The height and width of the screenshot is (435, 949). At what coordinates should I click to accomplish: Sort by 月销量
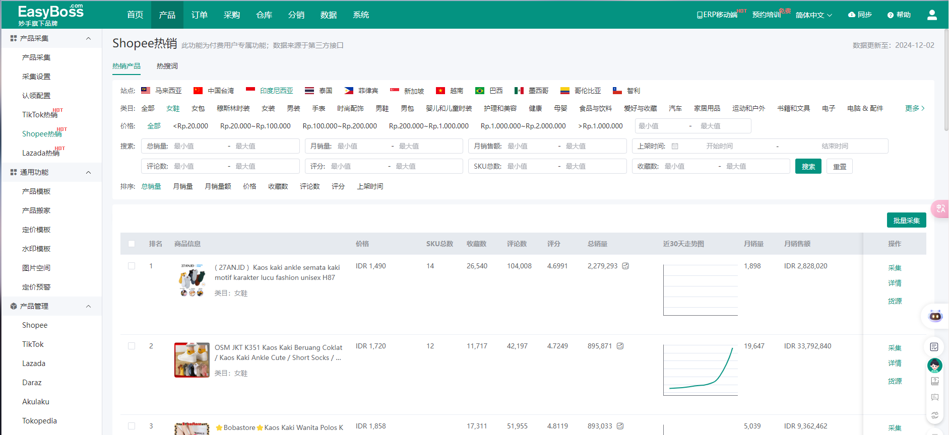[183, 186]
